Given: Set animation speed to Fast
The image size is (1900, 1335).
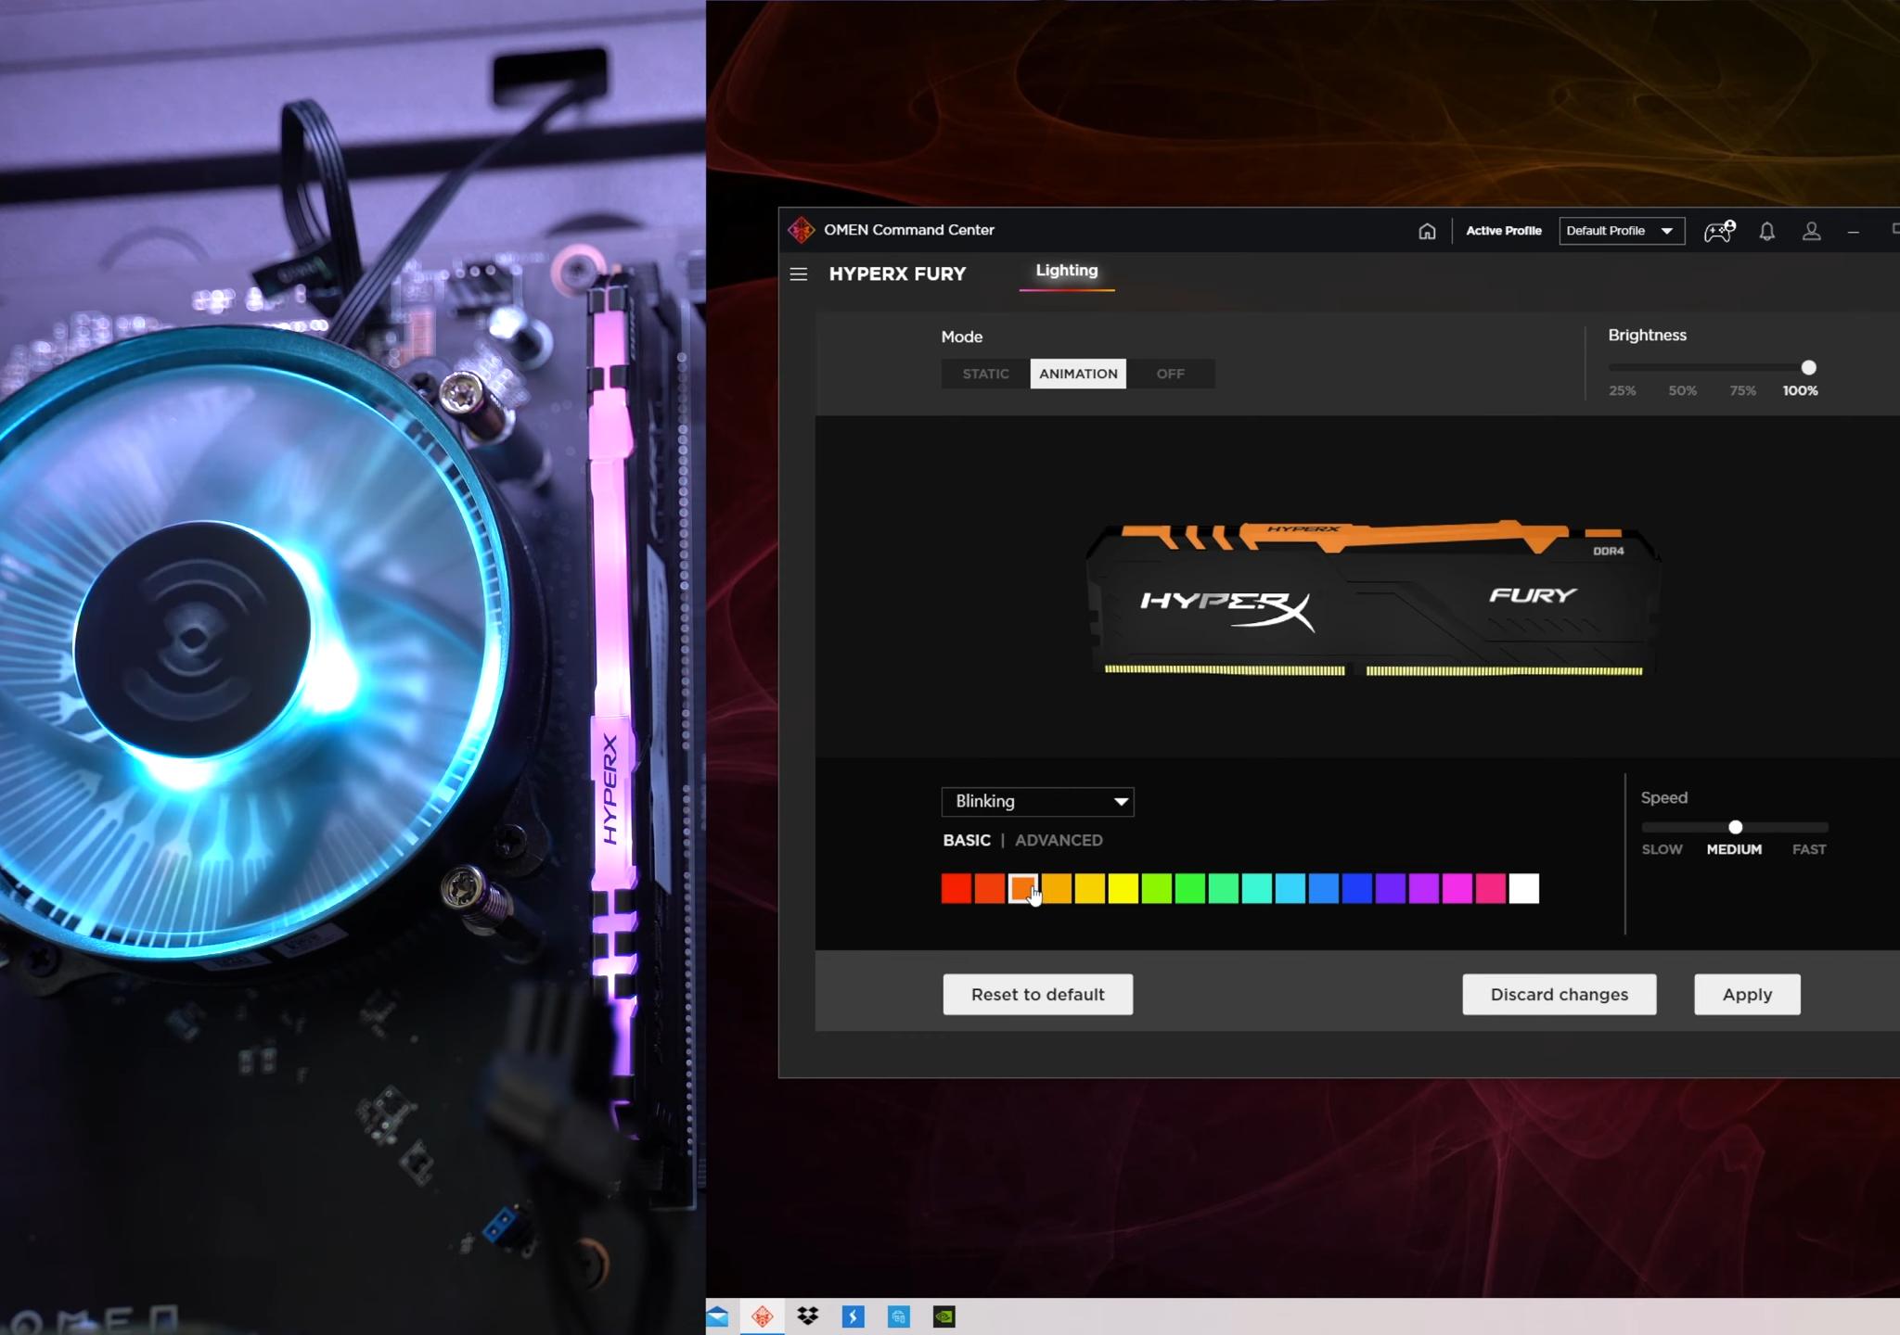Looking at the screenshot, I should tap(1809, 849).
